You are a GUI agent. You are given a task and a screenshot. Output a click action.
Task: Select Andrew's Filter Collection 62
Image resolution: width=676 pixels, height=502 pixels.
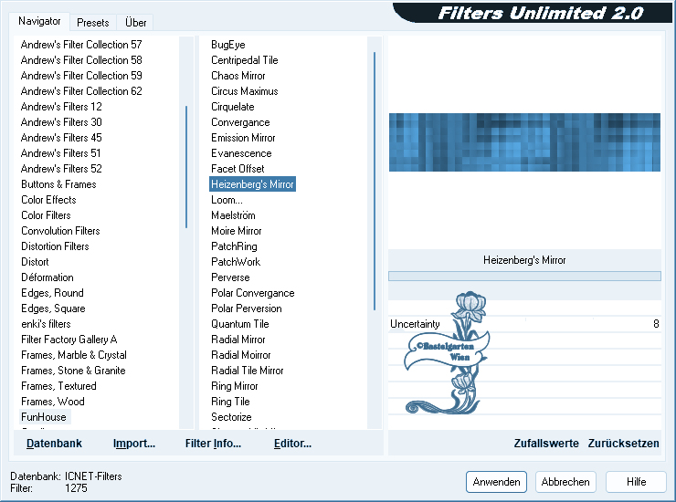(81, 91)
